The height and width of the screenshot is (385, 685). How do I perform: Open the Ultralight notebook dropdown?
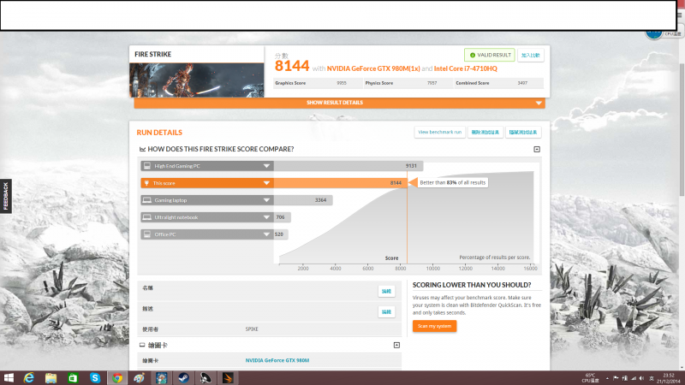[266, 217]
